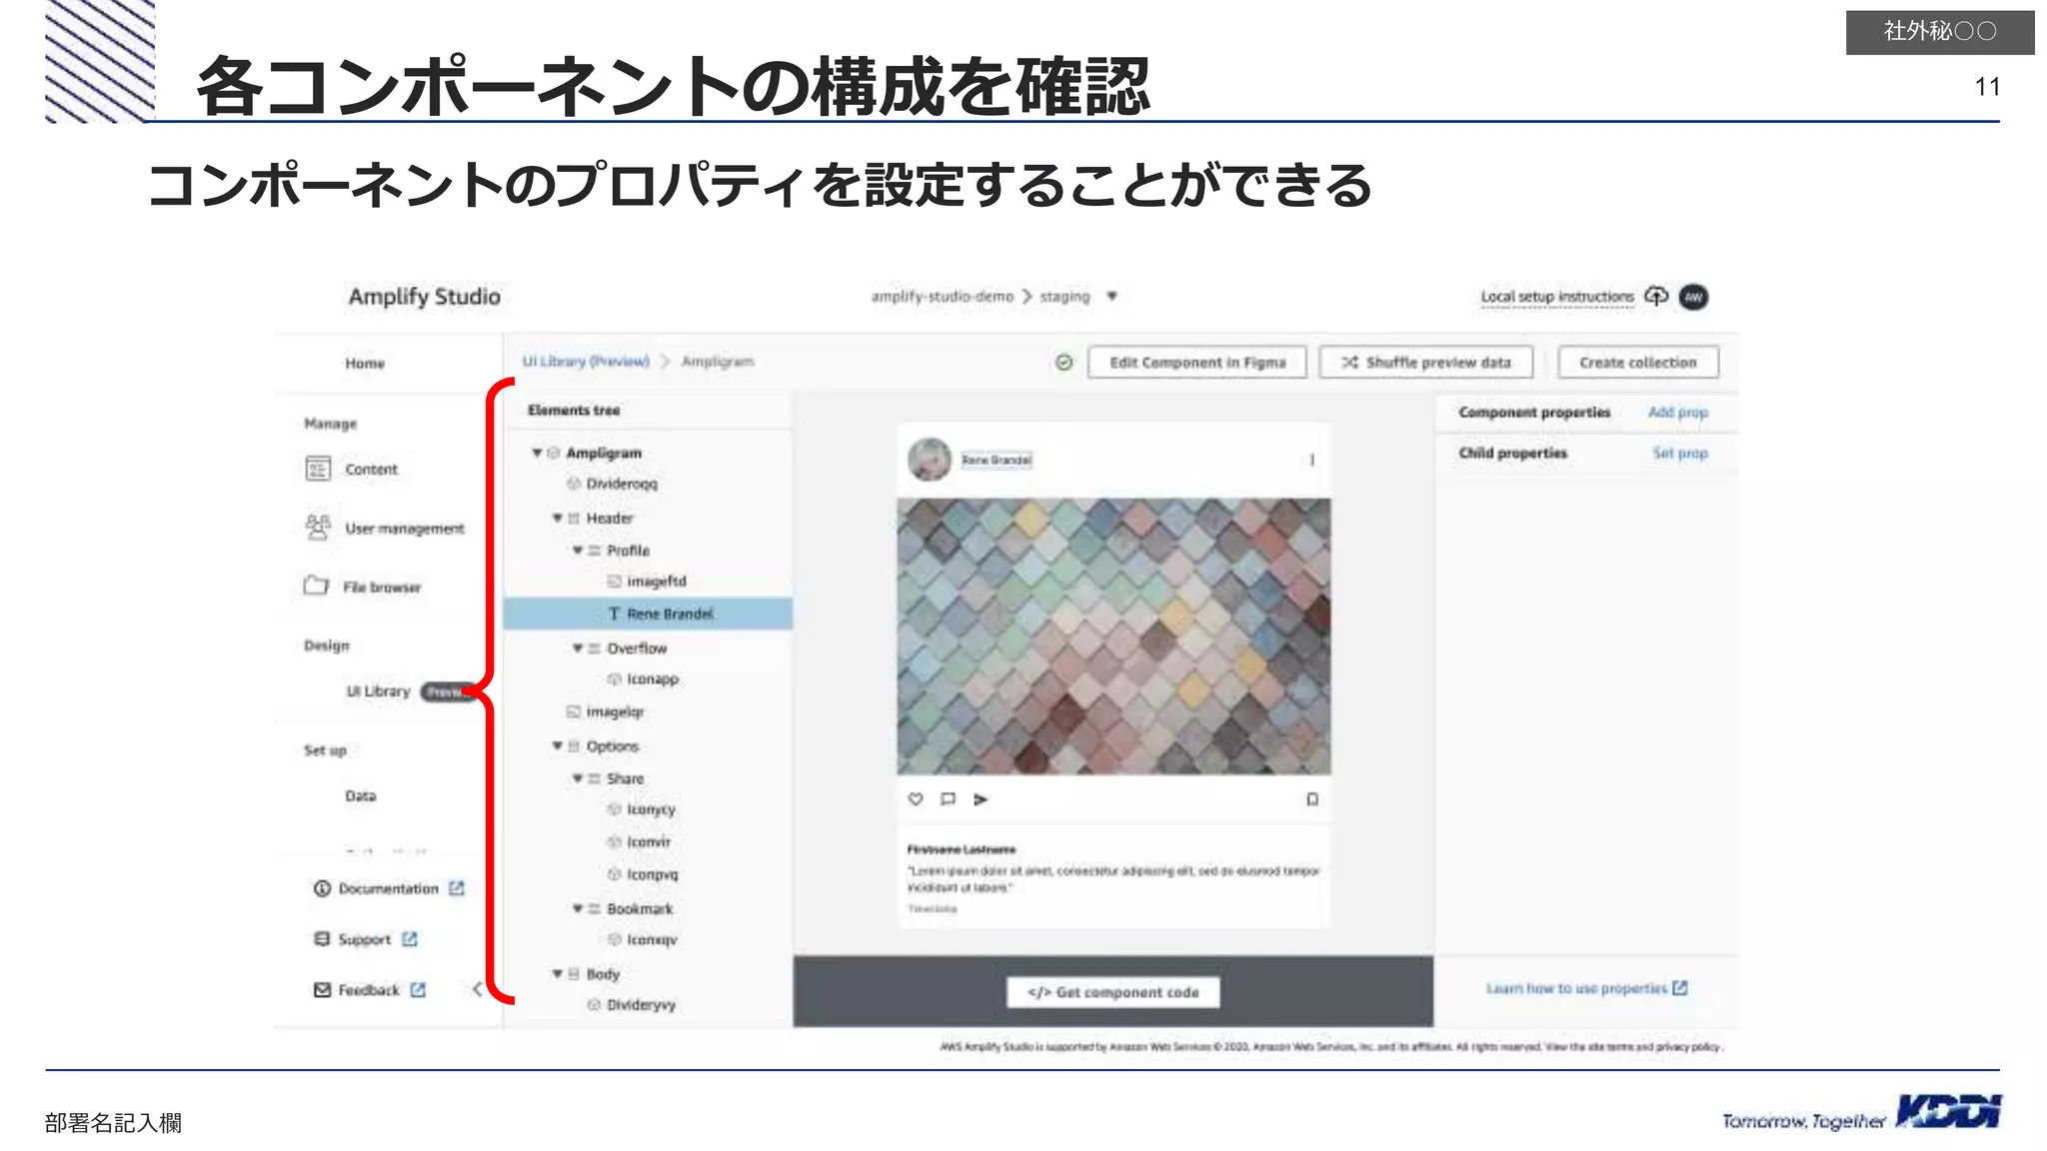Click Firstname Lastname text in preview
The width and height of the screenshot is (2047, 1151).
(962, 849)
